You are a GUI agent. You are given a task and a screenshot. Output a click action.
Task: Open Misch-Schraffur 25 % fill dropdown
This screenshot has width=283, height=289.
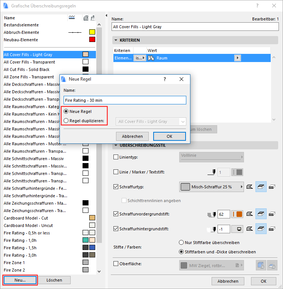point(212,187)
